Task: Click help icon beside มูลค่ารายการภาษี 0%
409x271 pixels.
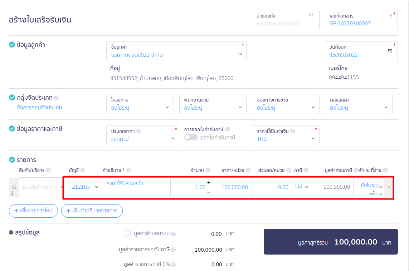Action: [x=174, y=265]
